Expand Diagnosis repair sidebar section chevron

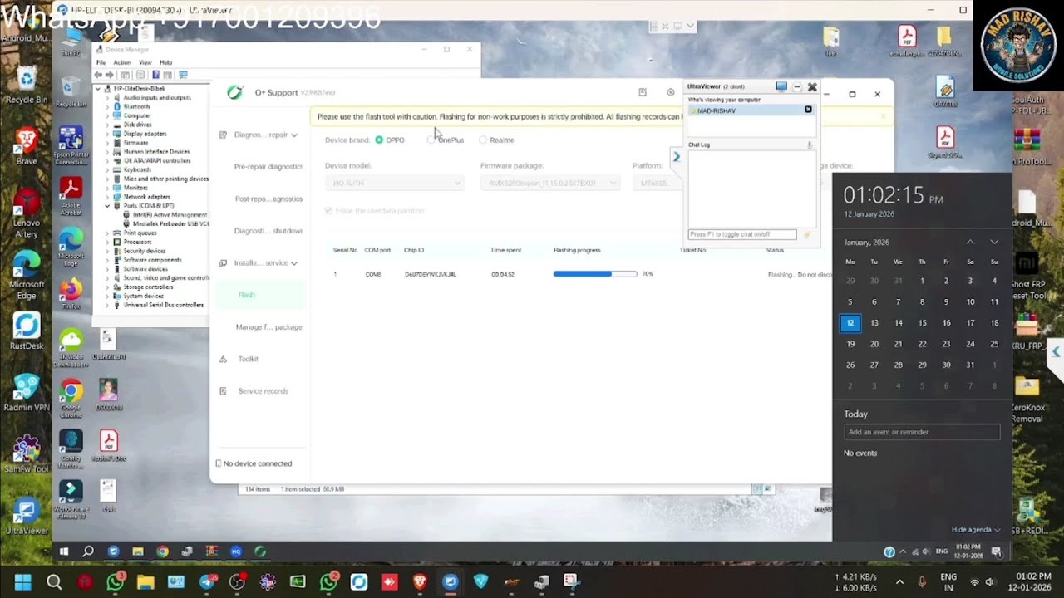tap(293, 135)
